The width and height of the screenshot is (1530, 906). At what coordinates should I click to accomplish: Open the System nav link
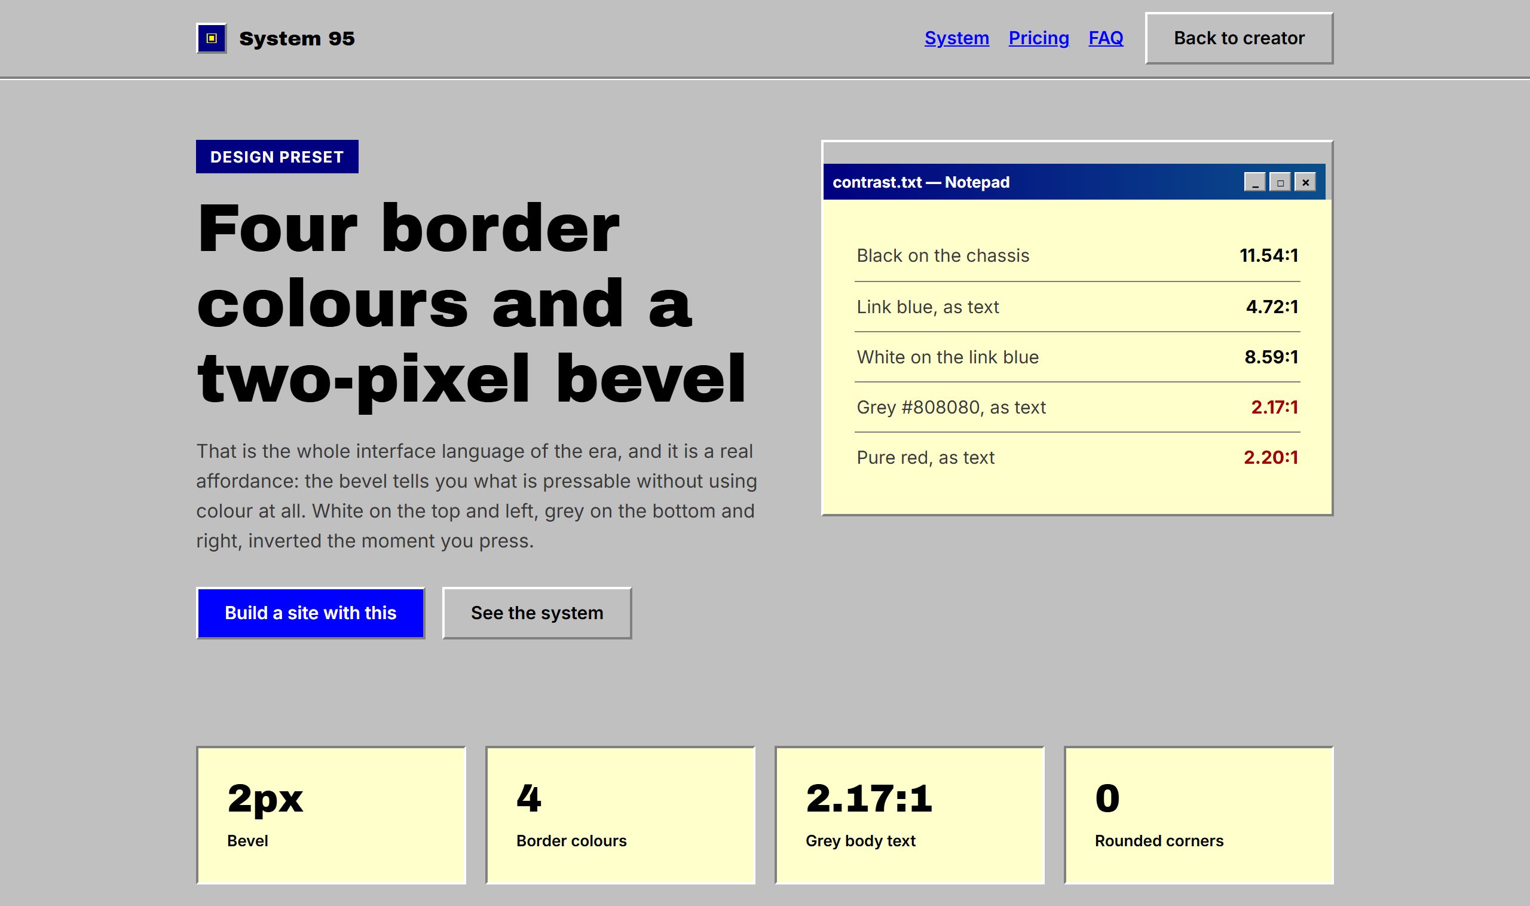[956, 38]
